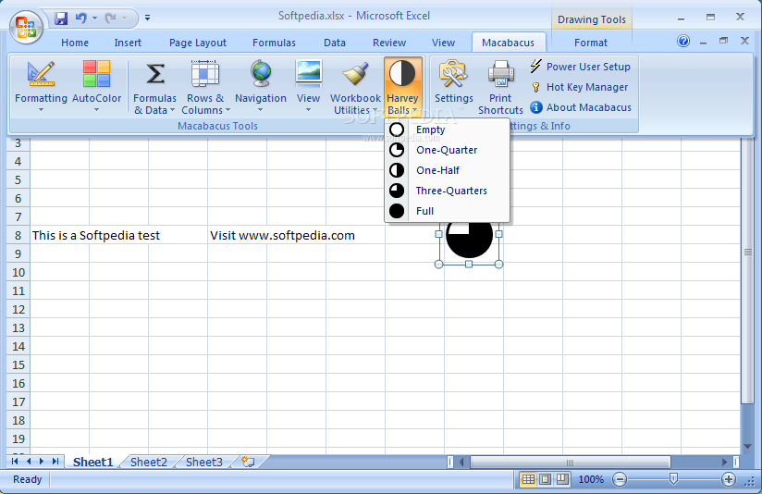This screenshot has height=494, width=762.
Task: Click the Undo arrow icon
Action: pos(81,18)
